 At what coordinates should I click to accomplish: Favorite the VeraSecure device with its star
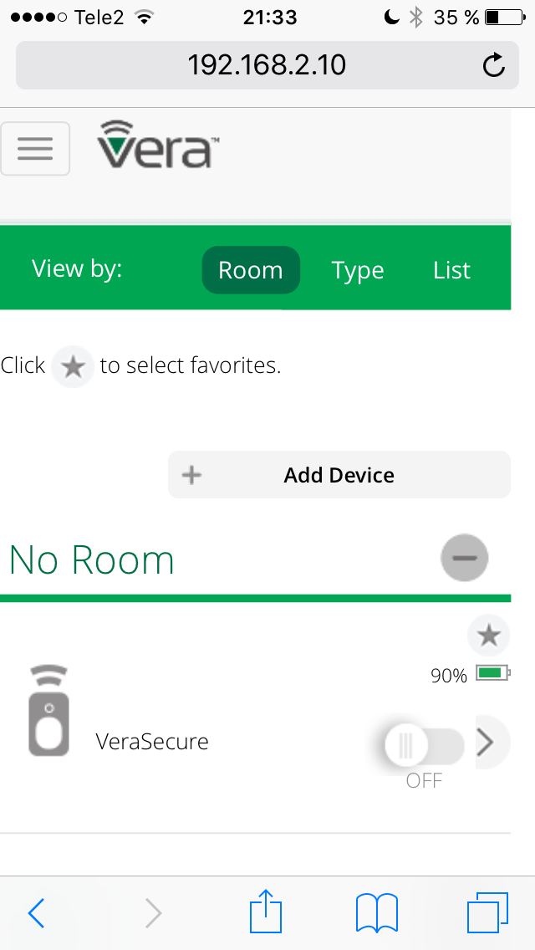pos(488,636)
